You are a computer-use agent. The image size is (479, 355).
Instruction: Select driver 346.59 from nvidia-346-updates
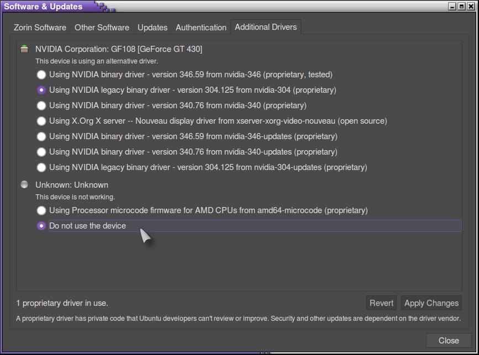point(41,136)
